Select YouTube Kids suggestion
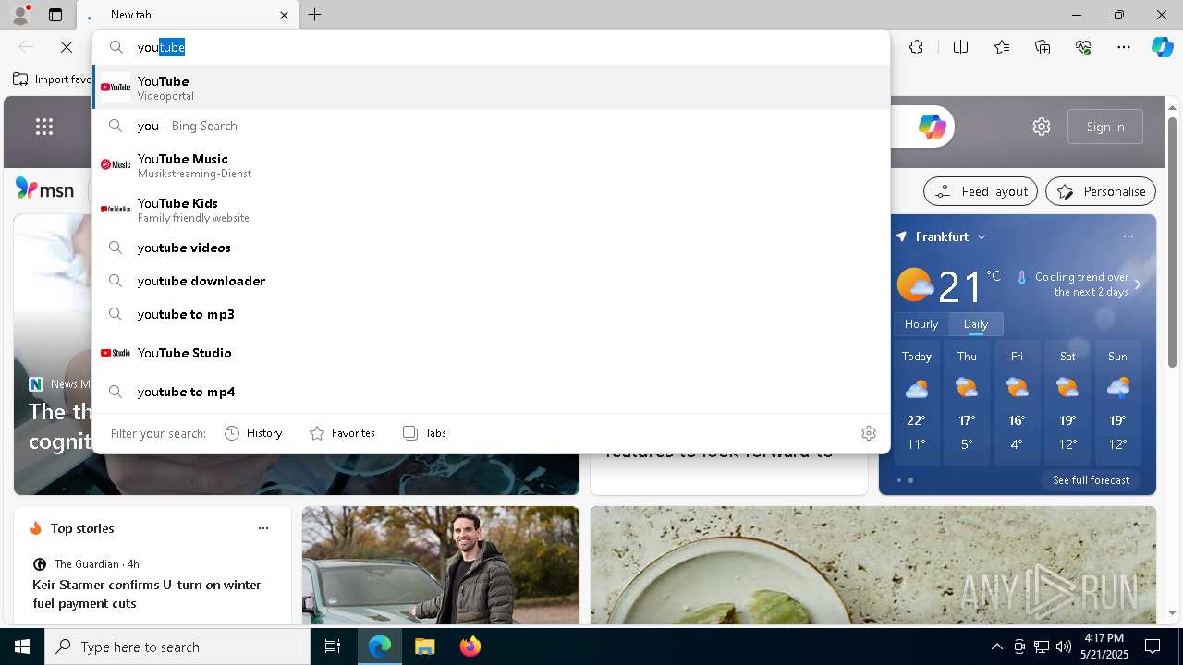 491,209
